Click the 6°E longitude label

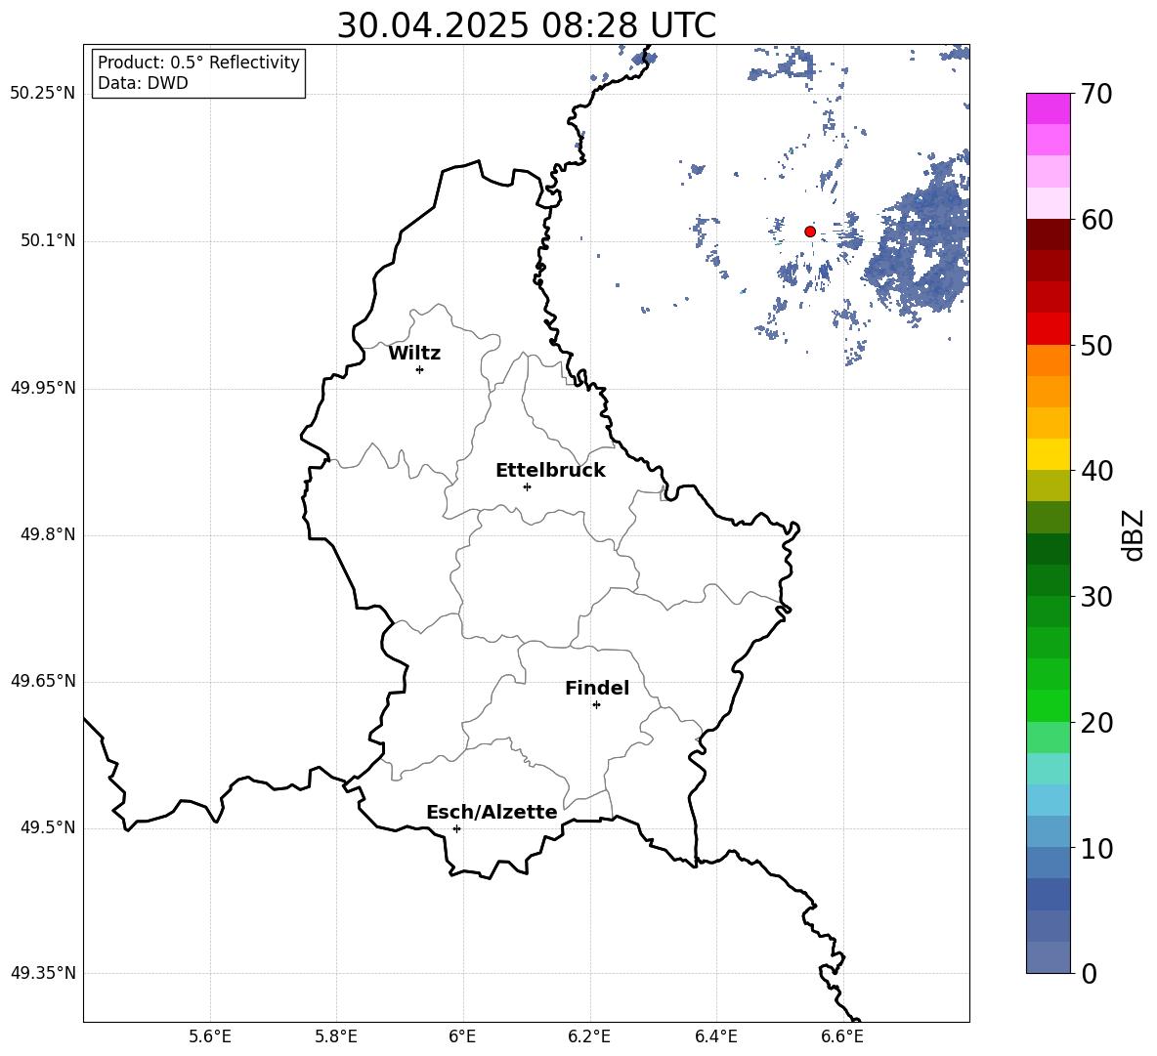[x=462, y=1036]
